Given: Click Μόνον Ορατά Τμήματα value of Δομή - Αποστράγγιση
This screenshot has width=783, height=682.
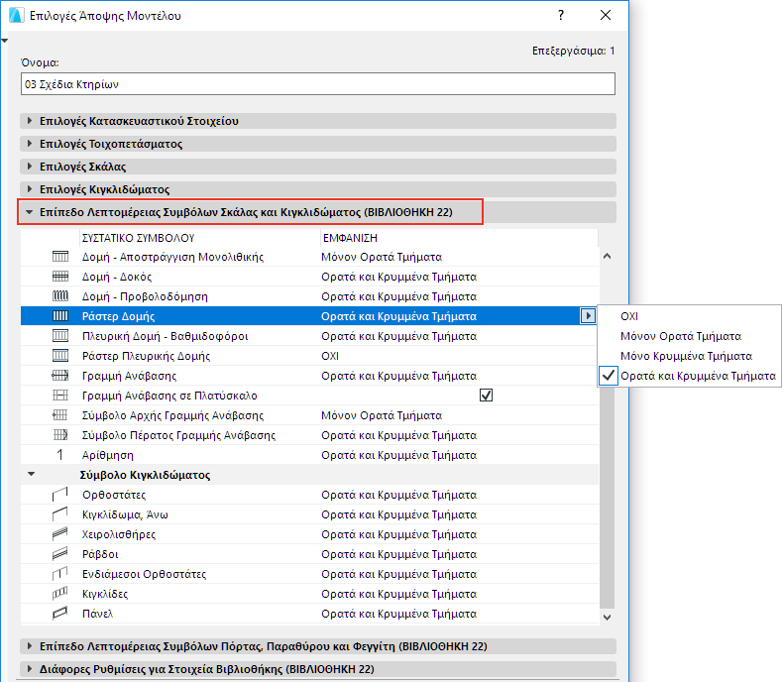Looking at the screenshot, I should click(x=382, y=257).
